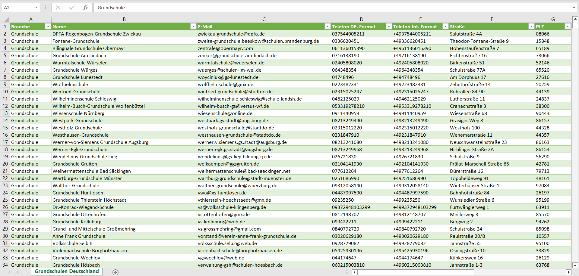Open the Name Box dropdown arrow

(x=36, y=8)
